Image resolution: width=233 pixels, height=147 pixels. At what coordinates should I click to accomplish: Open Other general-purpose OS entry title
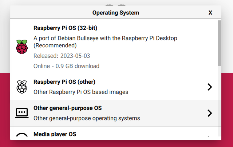[x=68, y=108]
